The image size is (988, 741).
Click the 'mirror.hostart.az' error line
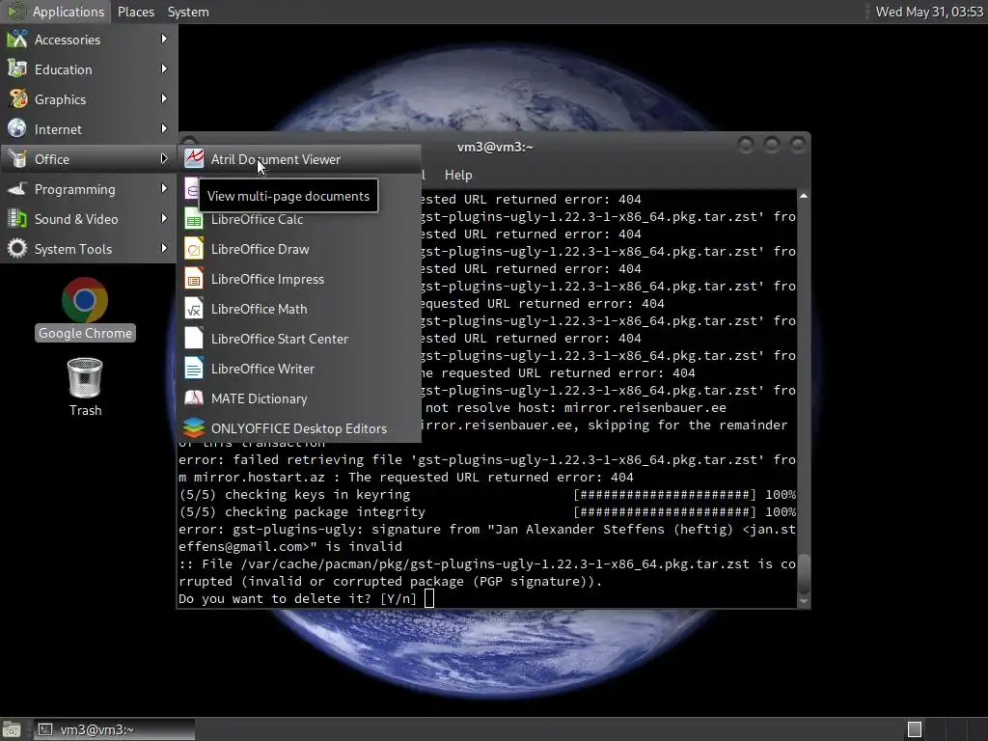point(406,477)
